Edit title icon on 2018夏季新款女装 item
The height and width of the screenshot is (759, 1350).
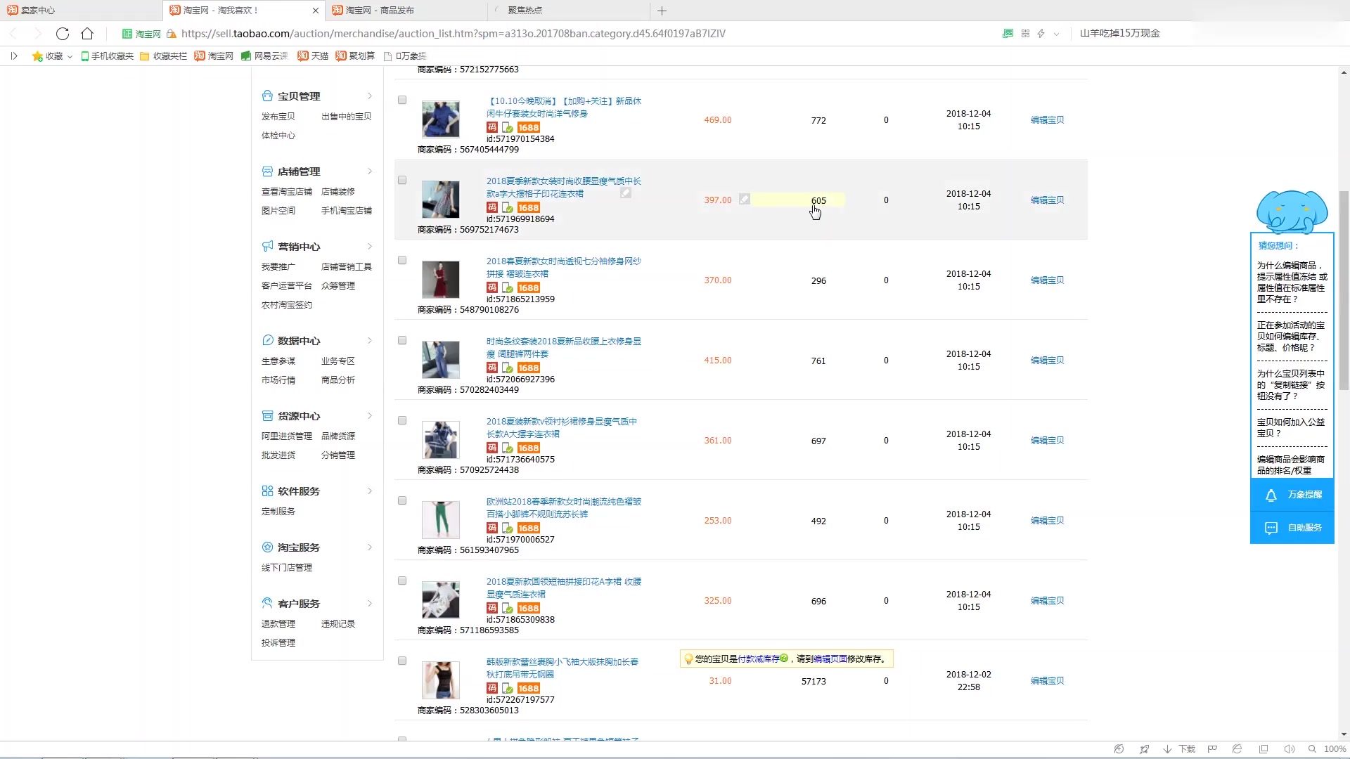[626, 193]
